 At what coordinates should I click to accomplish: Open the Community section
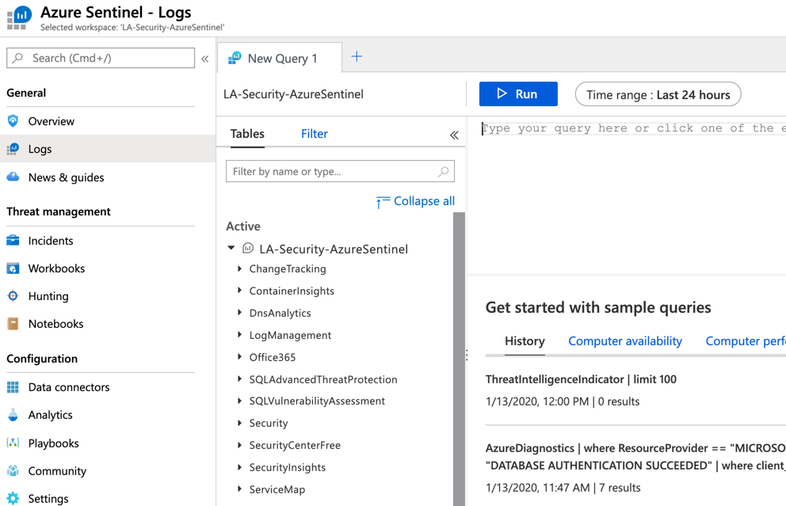[58, 470]
